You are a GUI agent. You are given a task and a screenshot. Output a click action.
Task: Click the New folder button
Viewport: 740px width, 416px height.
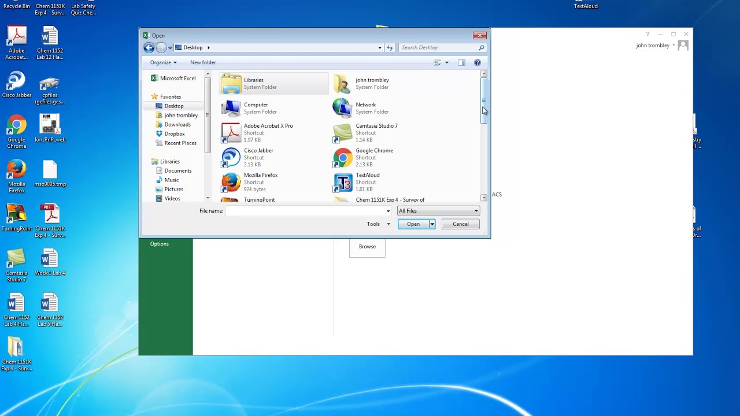pyautogui.click(x=203, y=62)
